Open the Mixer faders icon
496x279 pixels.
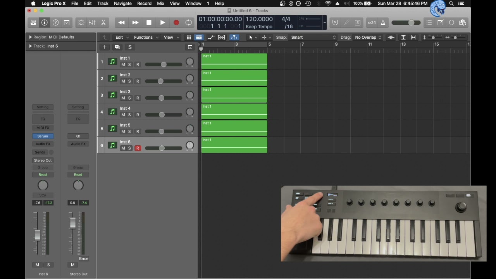coord(92,23)
